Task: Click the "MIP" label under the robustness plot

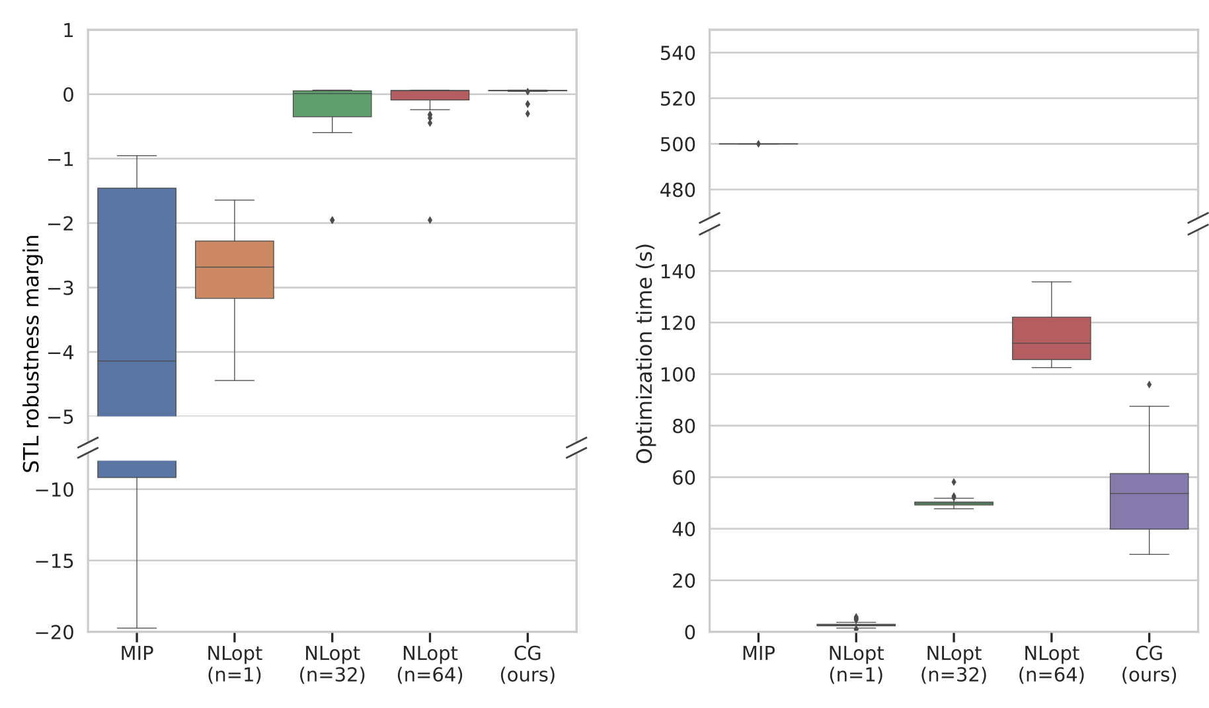Action: click(137, 654)
